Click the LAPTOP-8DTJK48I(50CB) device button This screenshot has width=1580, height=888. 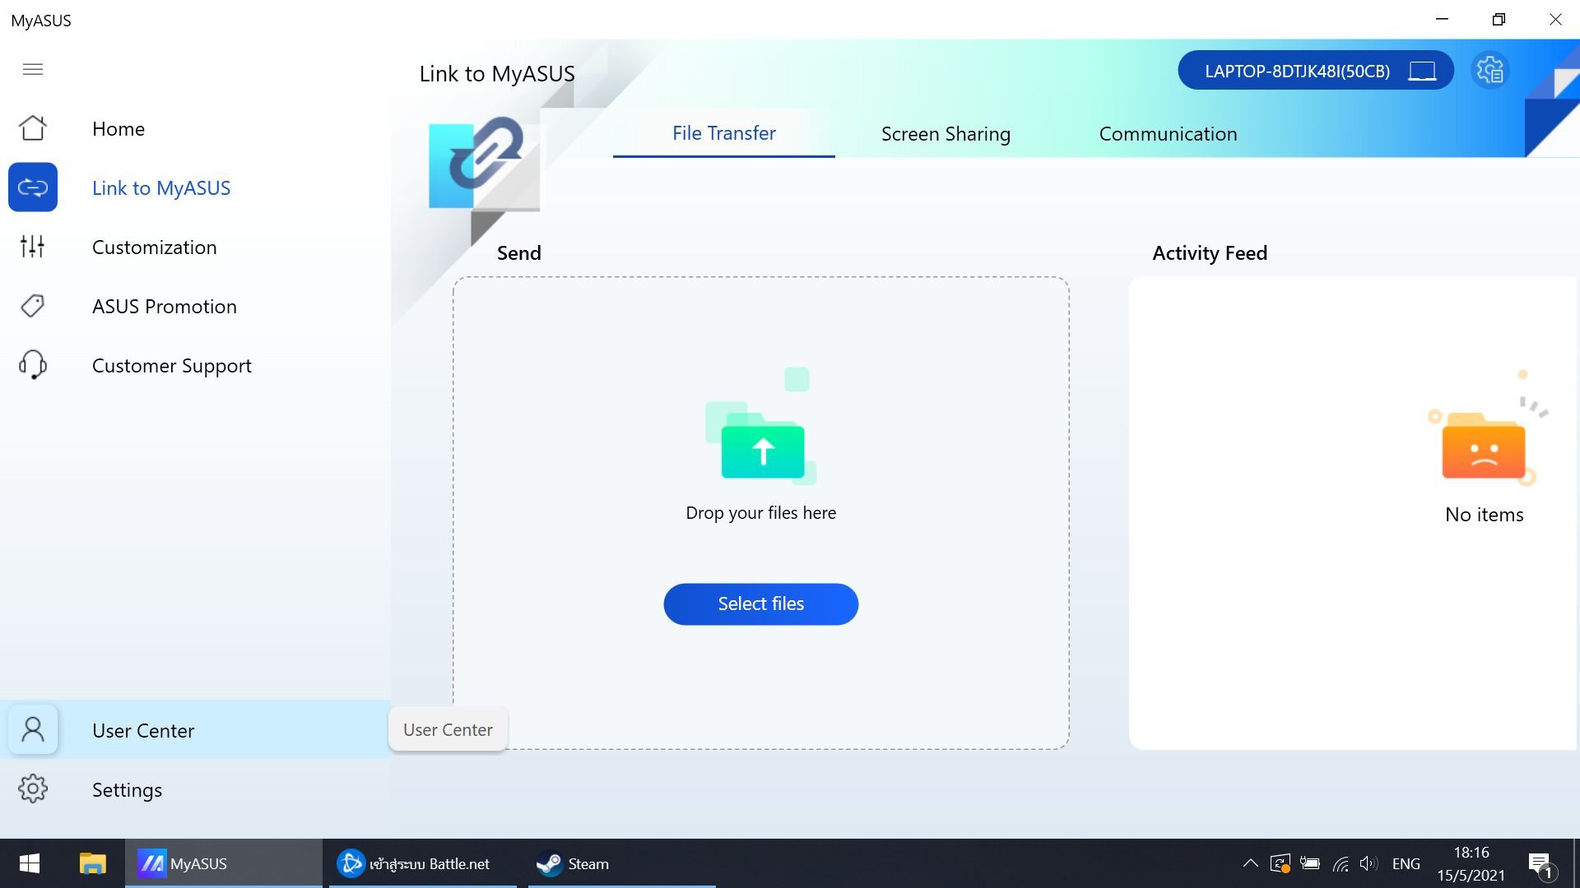click(x=1316, y=71)
